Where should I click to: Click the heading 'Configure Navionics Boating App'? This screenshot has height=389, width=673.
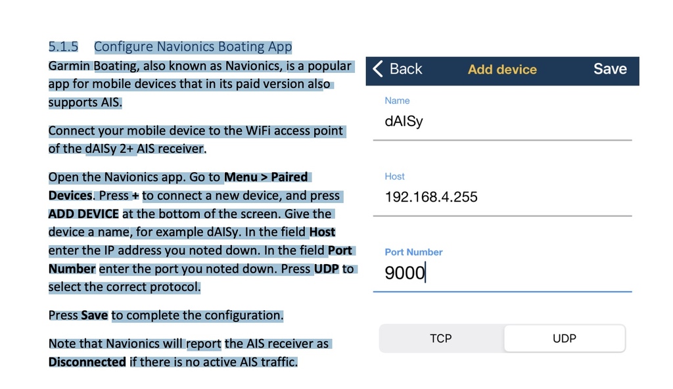(x=193, y=47)
